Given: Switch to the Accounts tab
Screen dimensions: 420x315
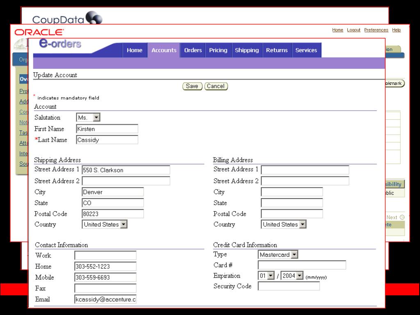Looking at the screenshot, I should coord(164,50).
